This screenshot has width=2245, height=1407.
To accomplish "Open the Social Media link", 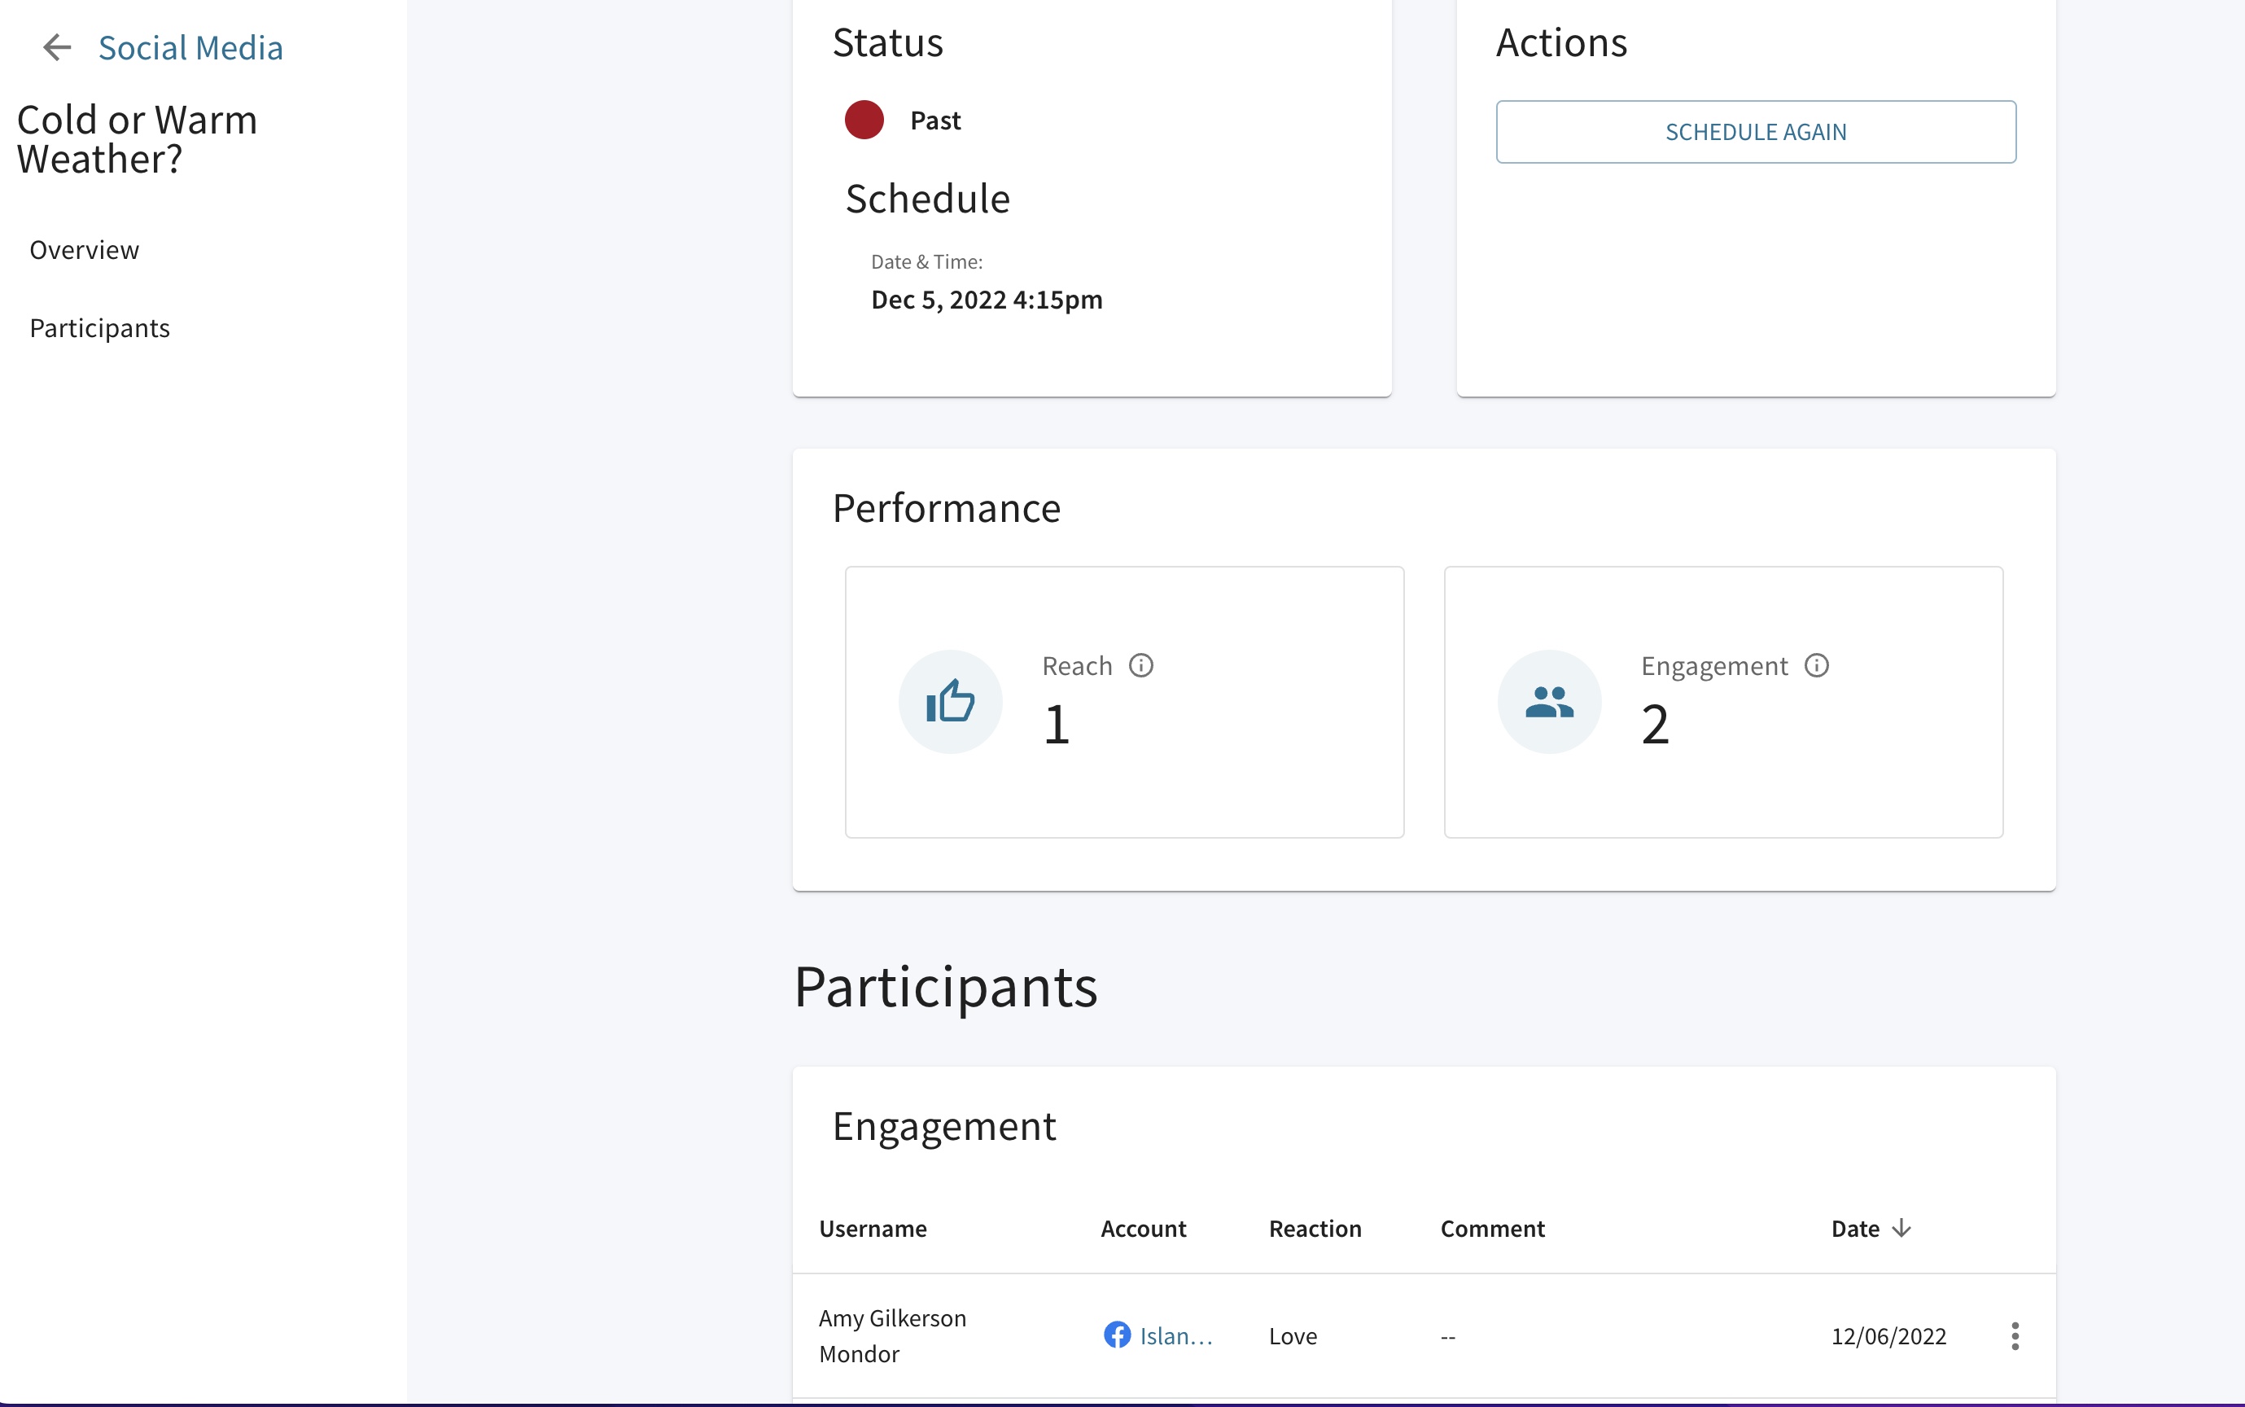I will click(x=190, y=47).
